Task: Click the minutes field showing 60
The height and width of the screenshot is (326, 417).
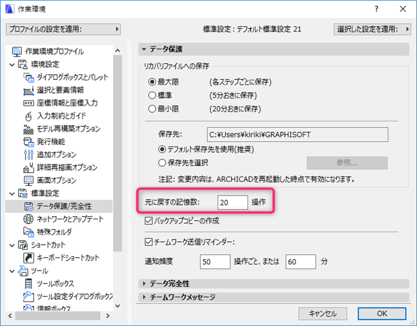Action: click(301, 262)
